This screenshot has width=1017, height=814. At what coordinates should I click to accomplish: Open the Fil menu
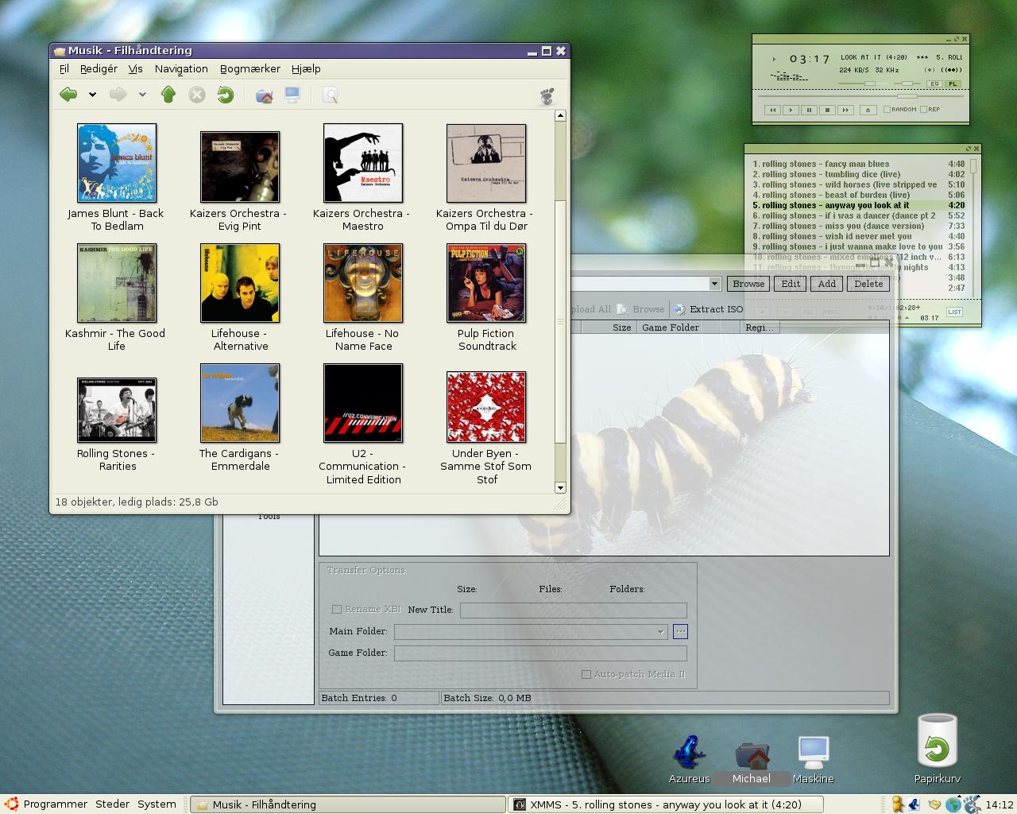pyautogui.click(x=64, y=69)
